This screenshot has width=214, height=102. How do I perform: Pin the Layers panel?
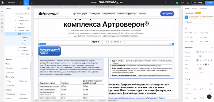pyautogui.click(x=28, y=8)
